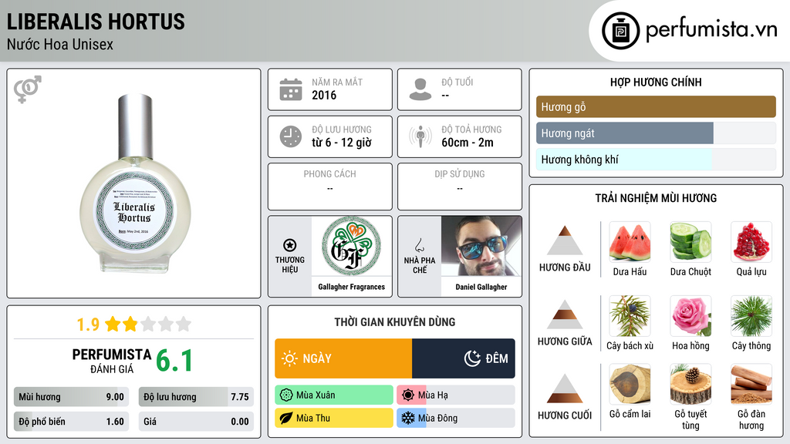
Task: Select the Đêm nighttime segment
Action: (x=464, y=358)
